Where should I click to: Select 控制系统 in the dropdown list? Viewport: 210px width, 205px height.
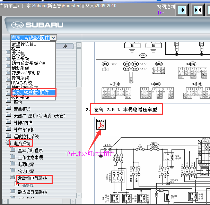pos(20,98)
